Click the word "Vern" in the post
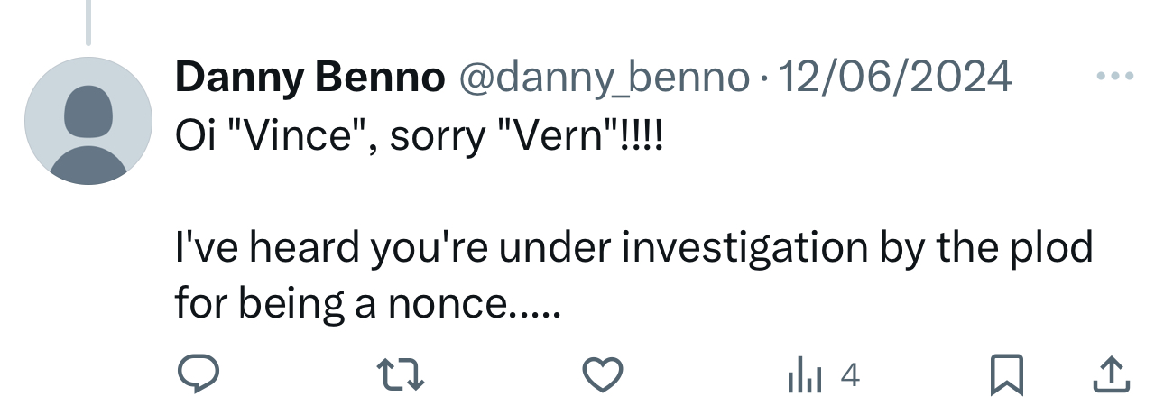Image resolution: width=1164 pixels, height=415 pixels. 559,138
